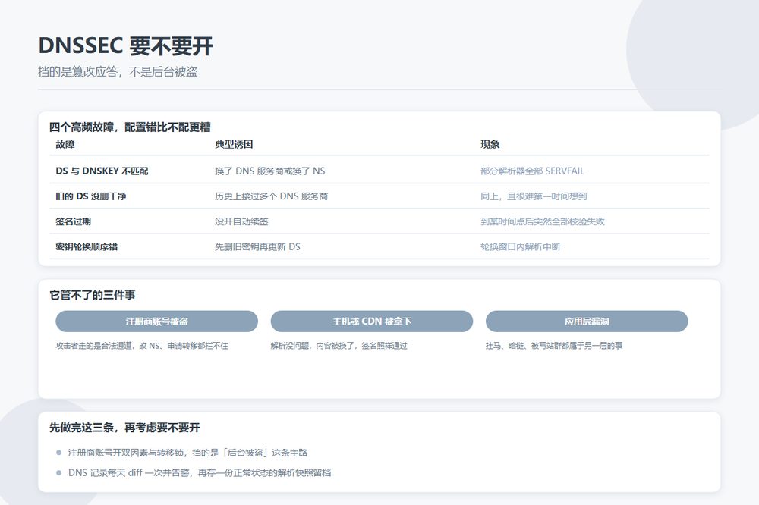Click cell 历史上接过多个 DNS 服务商

(271, 196)
